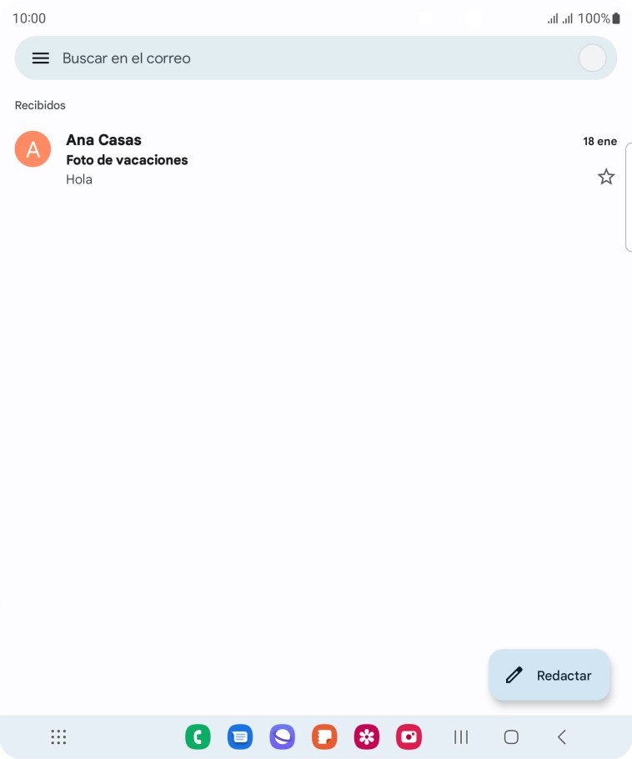Launch the blue Messages app
The width and height of the screenshot is (632, 759).
(240, 736)
